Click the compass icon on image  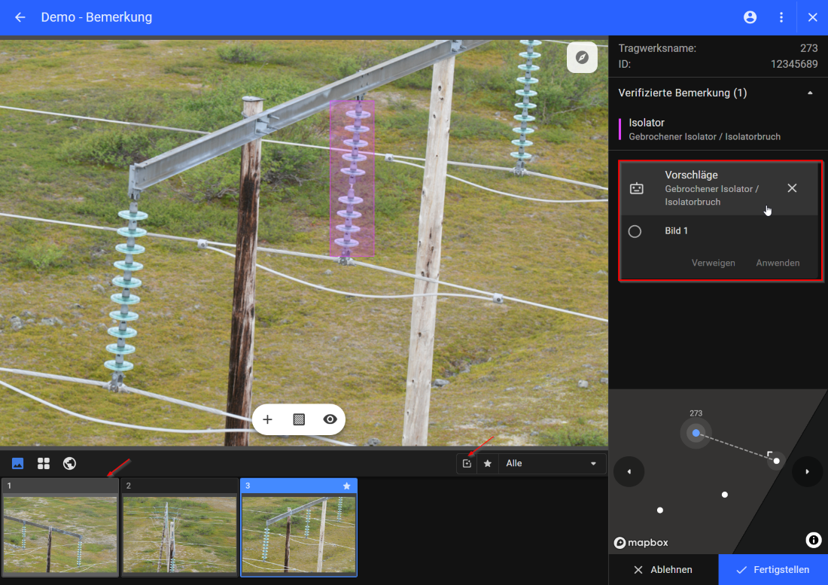pos(582,57)
